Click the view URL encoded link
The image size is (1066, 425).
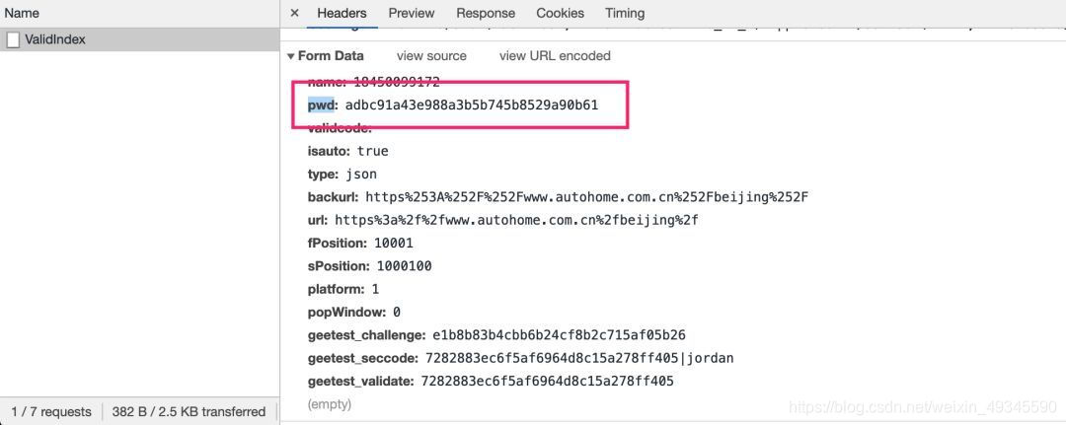[555, 55]
